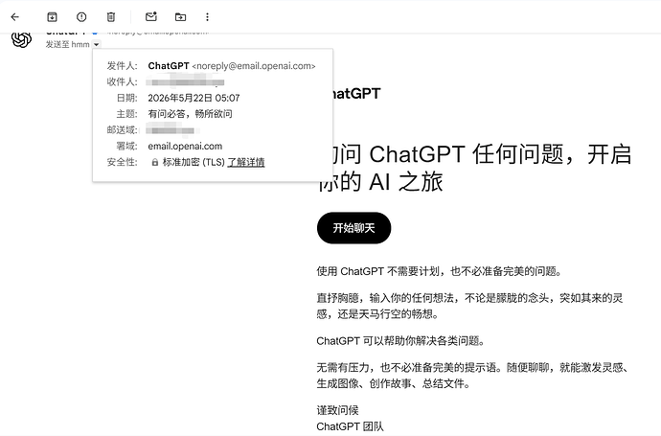
Task: Delete this email with trash icon
Action: pyautogui.click(x=111, y=17)
